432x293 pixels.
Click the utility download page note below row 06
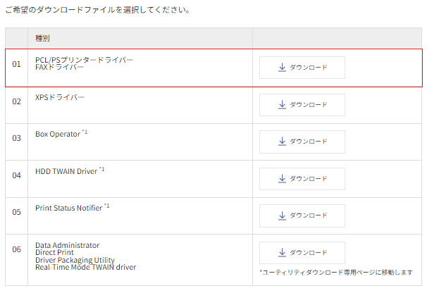point(336,273)
